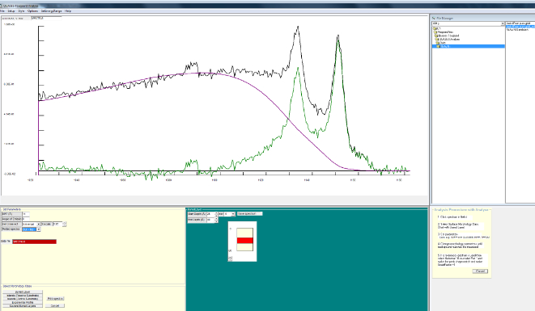Viewport: 535px width, 311px height.
Task: Open the Setup menu
Action: [11, 11]
